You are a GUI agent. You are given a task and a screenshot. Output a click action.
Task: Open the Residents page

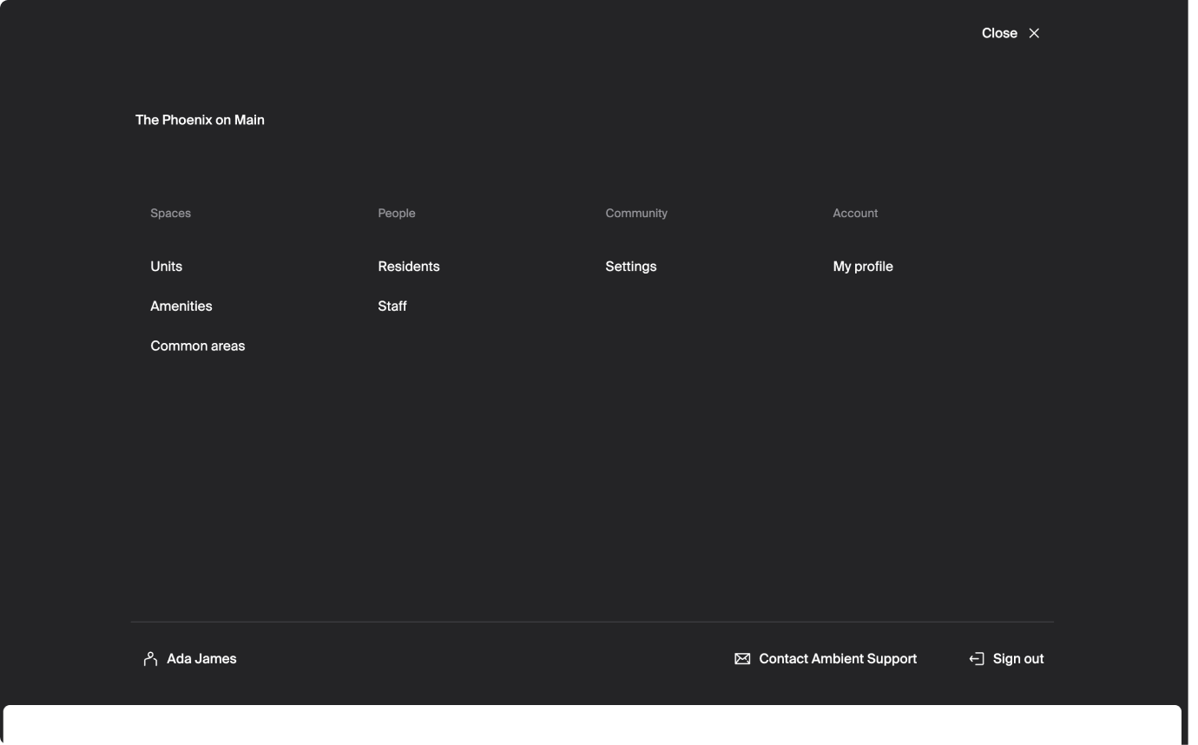coord(408,267)
